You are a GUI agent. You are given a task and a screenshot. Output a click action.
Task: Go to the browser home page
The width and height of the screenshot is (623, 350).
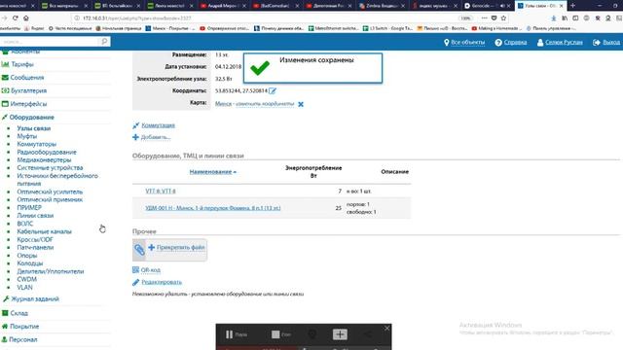pos(26,17)
